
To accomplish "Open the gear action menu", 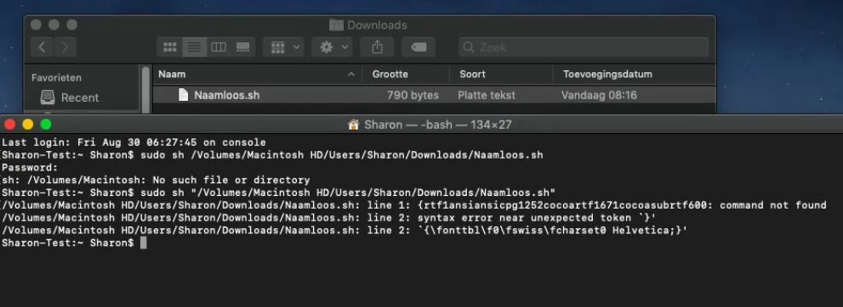I will point(333,47).
